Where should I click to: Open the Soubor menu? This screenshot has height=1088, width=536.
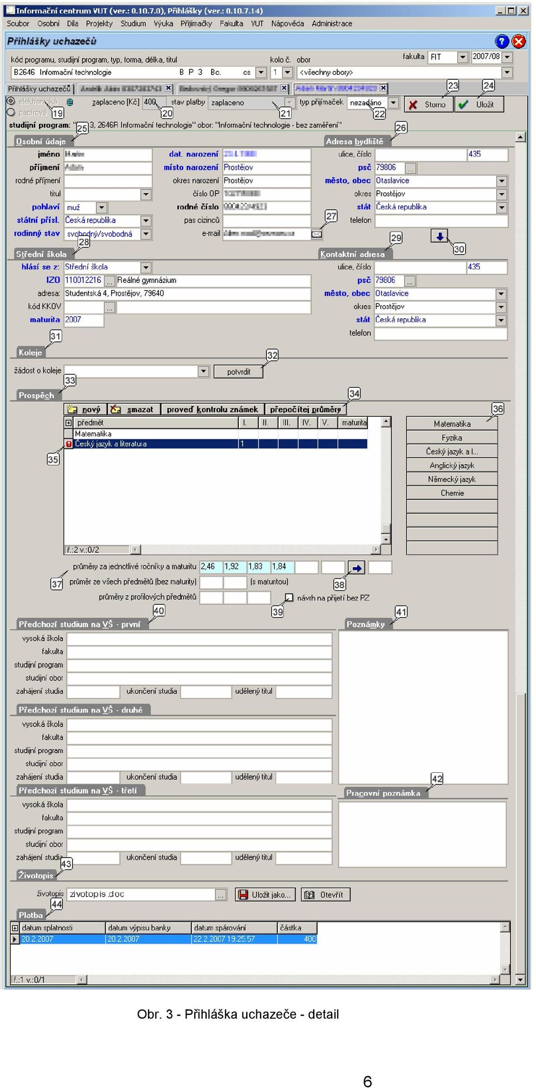(x=18, y=23)
